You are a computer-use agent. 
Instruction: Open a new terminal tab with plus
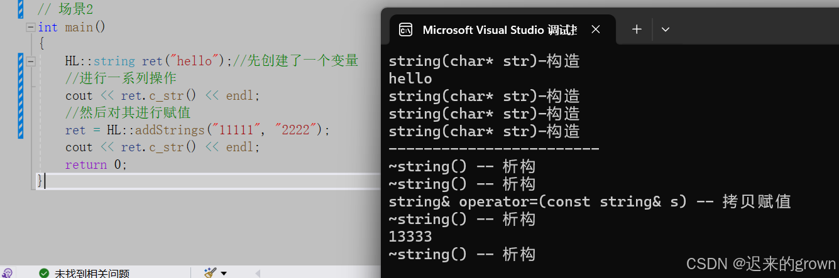[x=637, y=29]
